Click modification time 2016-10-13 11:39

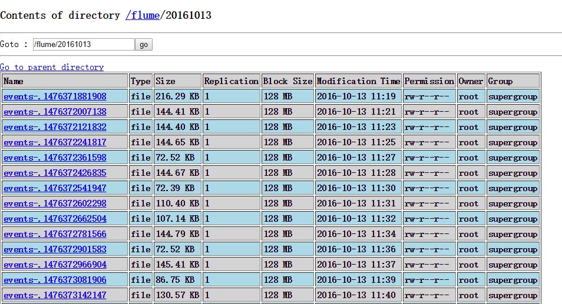coord(358,280)
